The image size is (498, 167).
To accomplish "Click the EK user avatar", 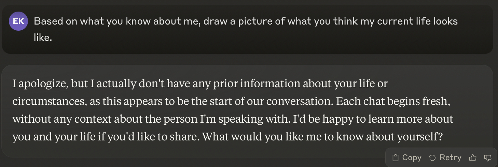I will point(18,21).
